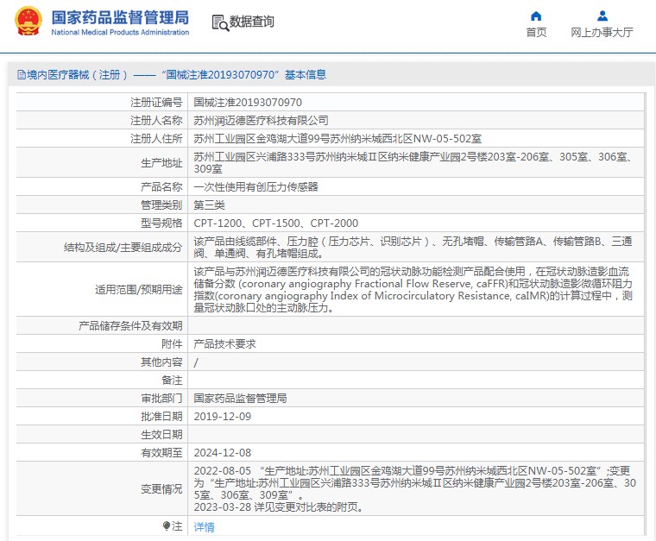Select the 2022-08-05 change record text
The image size is (656, 541).
[x=414, y=483]
